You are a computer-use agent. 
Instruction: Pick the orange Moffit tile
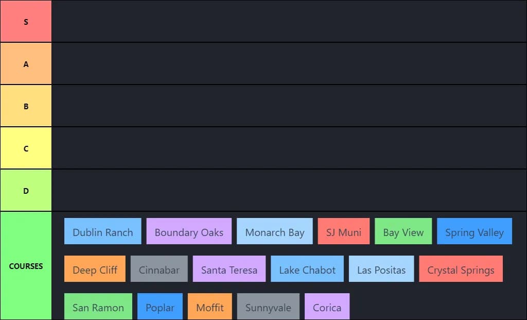[x=210, y=307]
